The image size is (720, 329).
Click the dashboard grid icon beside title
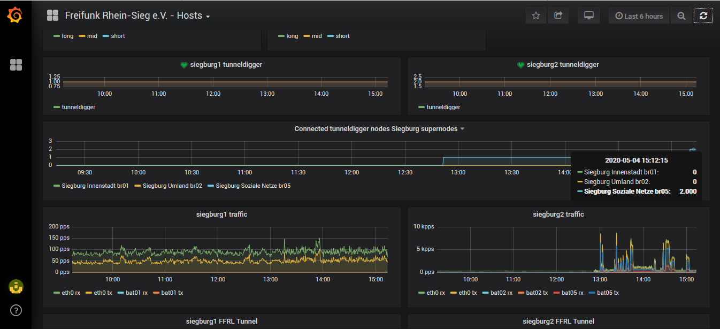(52, 16)
